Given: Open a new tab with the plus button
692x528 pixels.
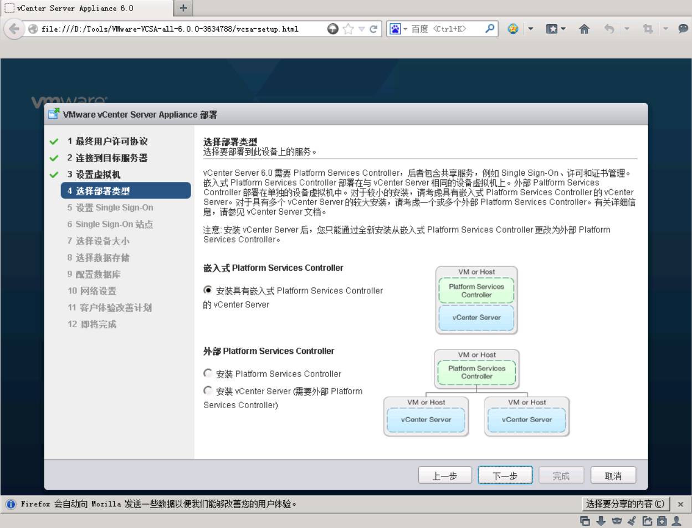Looking at the screenshot, I should (x=183, y=8).
